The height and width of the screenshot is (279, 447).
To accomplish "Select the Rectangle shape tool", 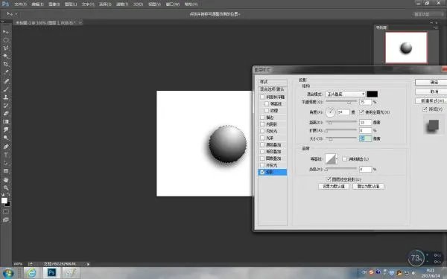I will click(6, 171).
